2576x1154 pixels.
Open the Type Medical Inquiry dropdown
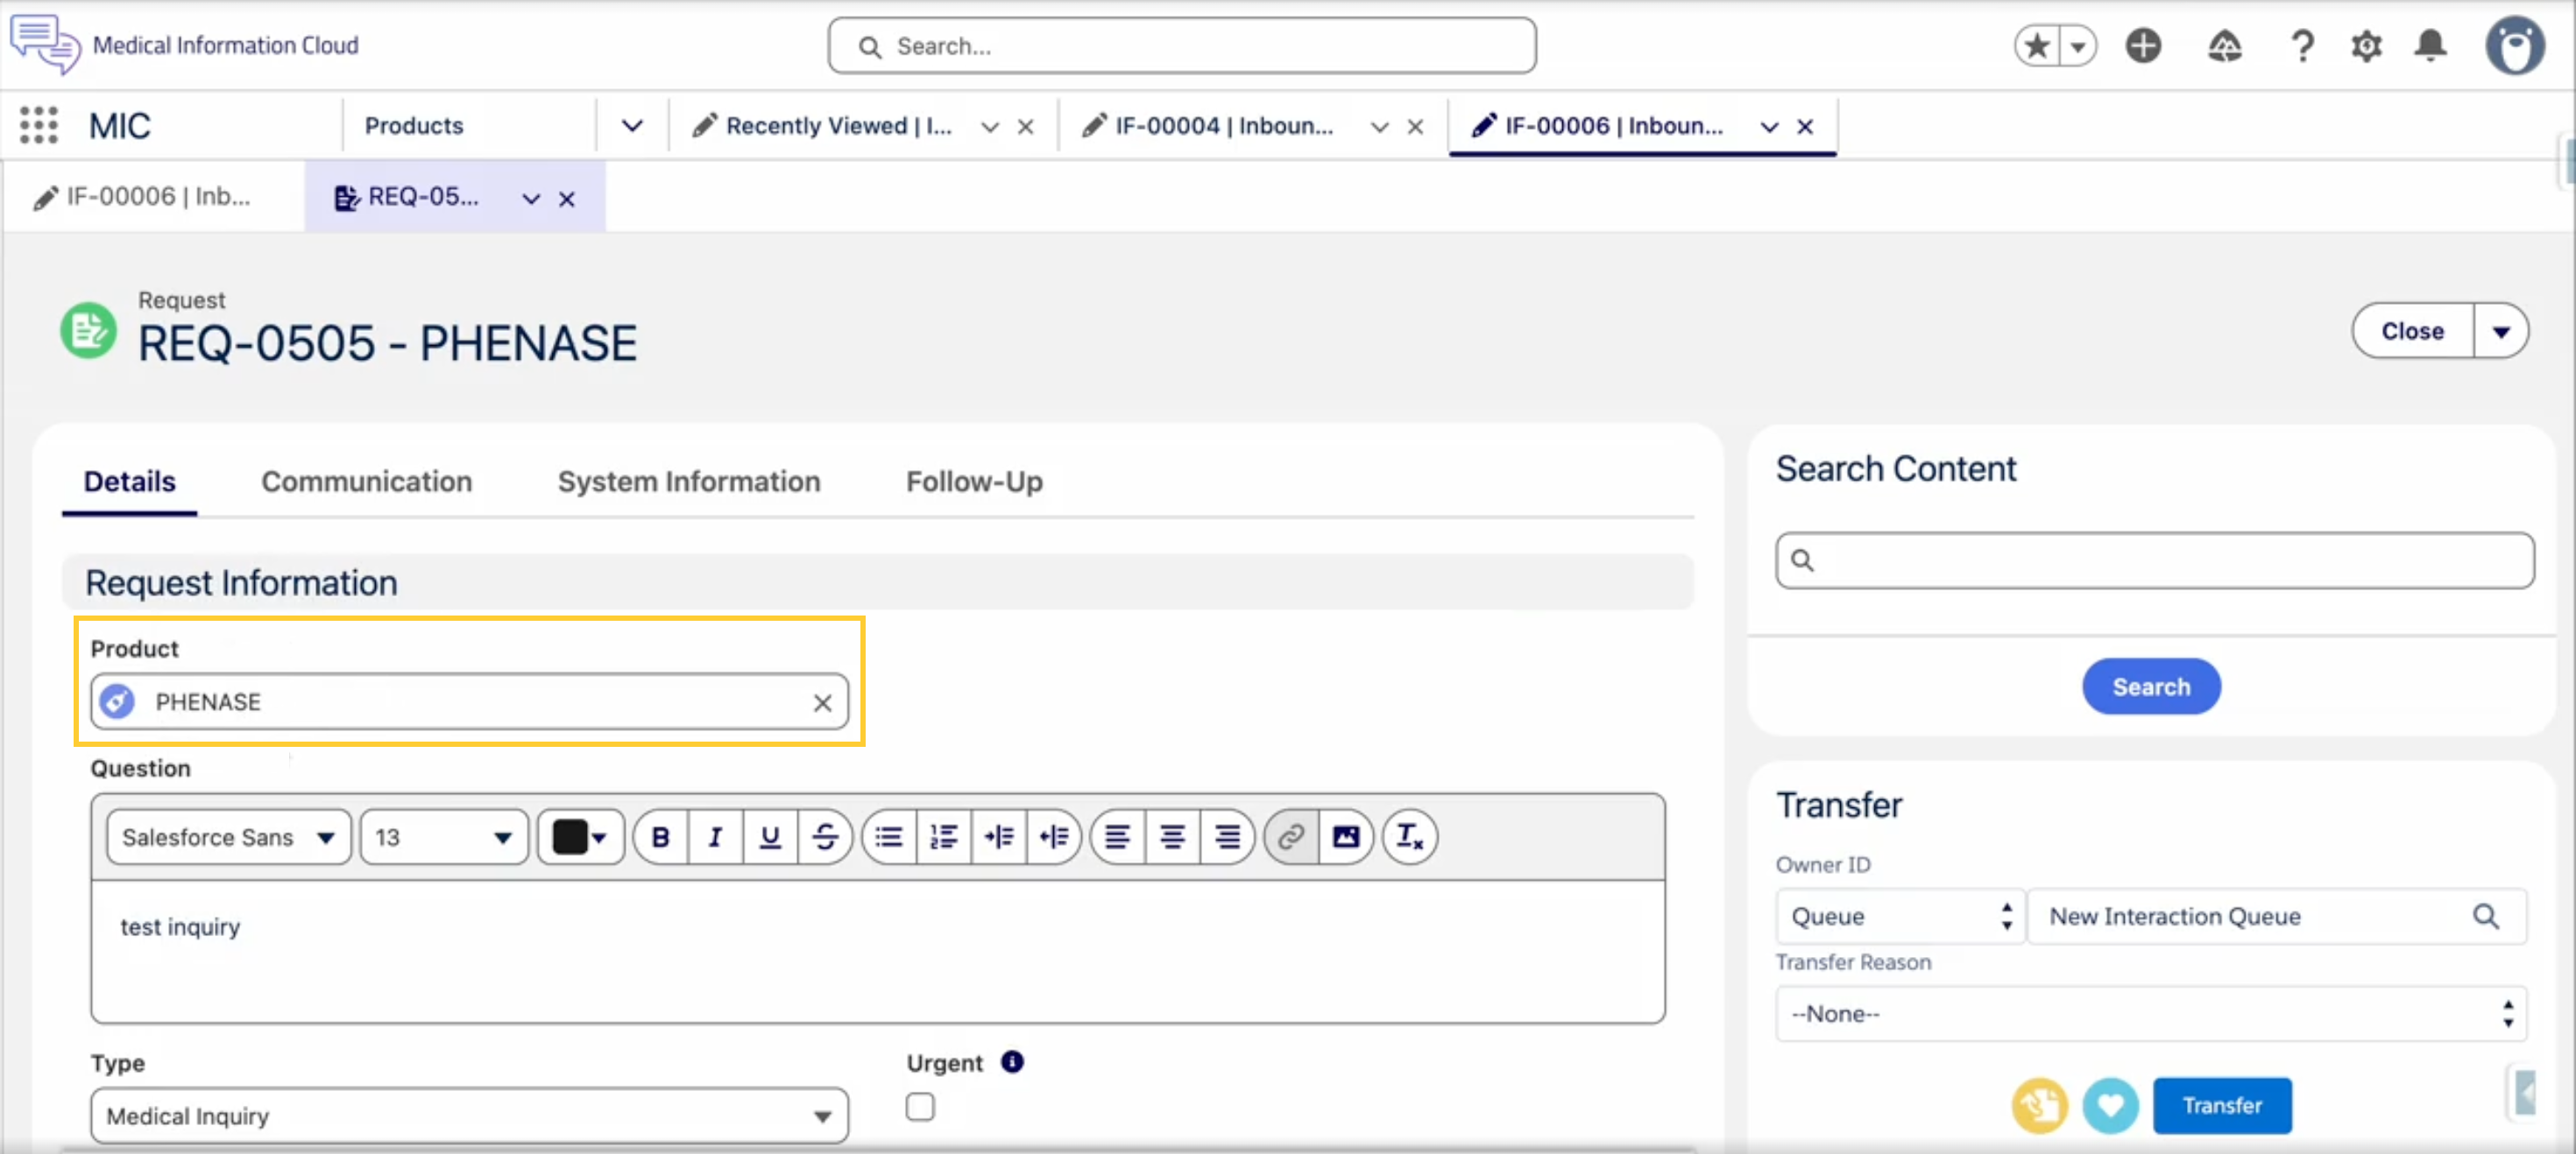[469, 1116]
